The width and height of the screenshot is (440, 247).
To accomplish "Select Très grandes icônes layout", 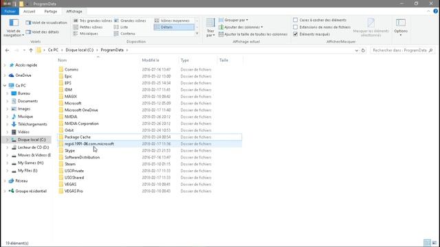I will (x=92, y=21).
